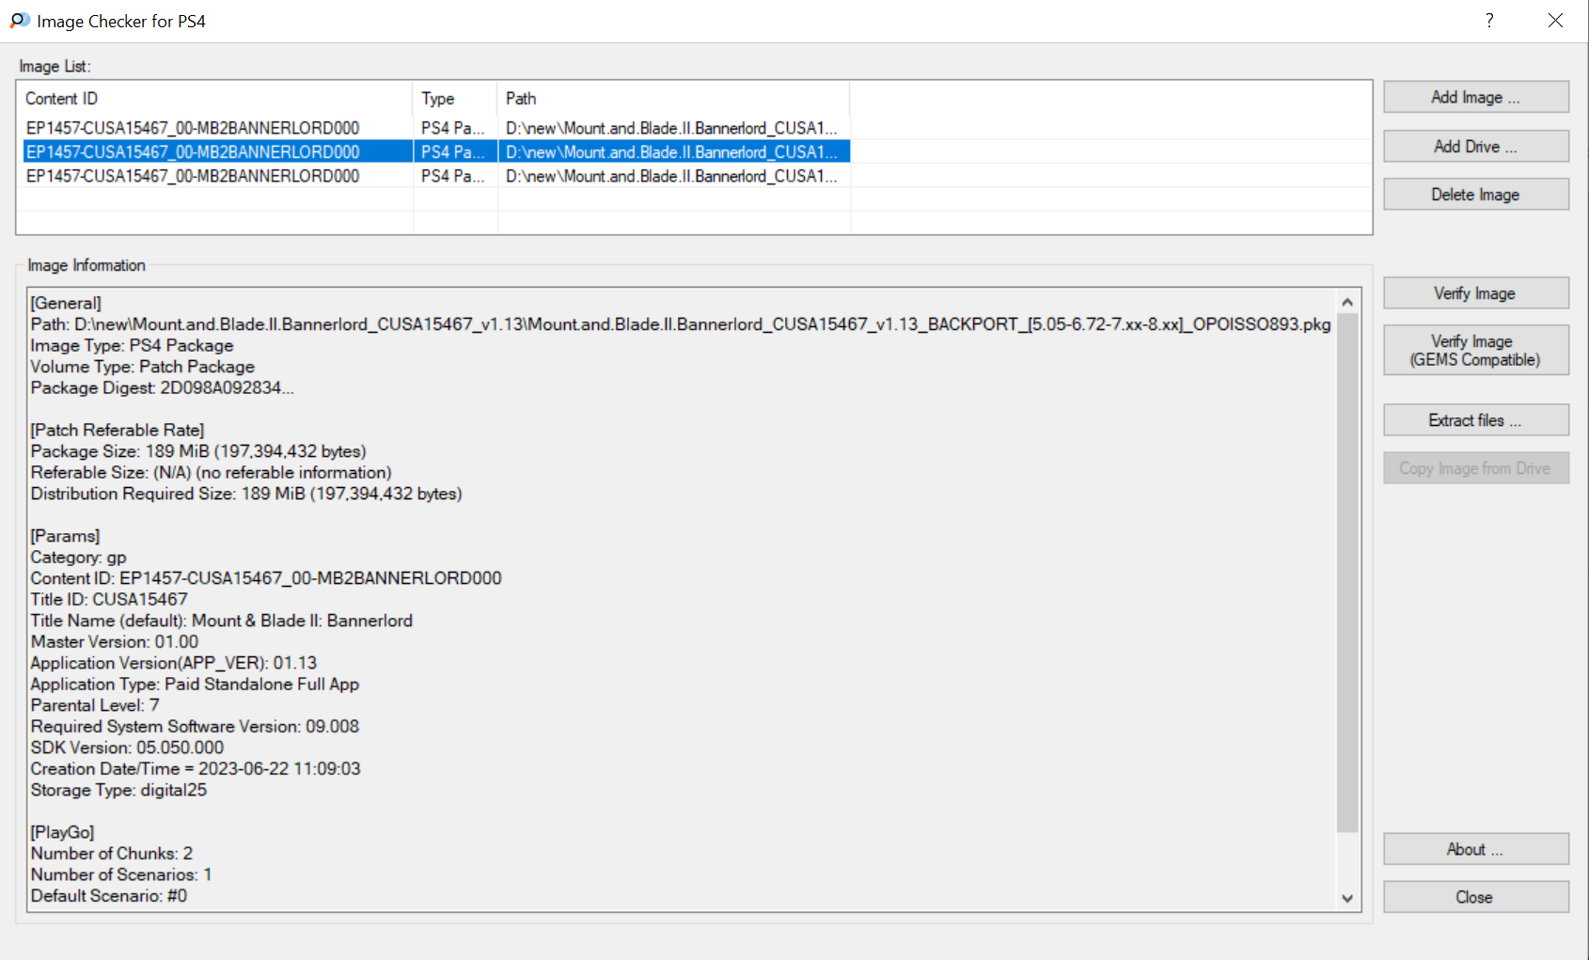Click the Referable Size (N/A) line

pyautogui.click(x=212, y=472)
